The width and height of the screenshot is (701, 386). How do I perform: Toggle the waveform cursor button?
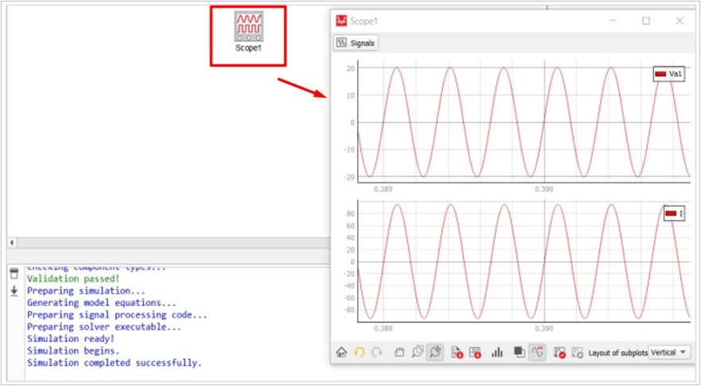point(537,352)
